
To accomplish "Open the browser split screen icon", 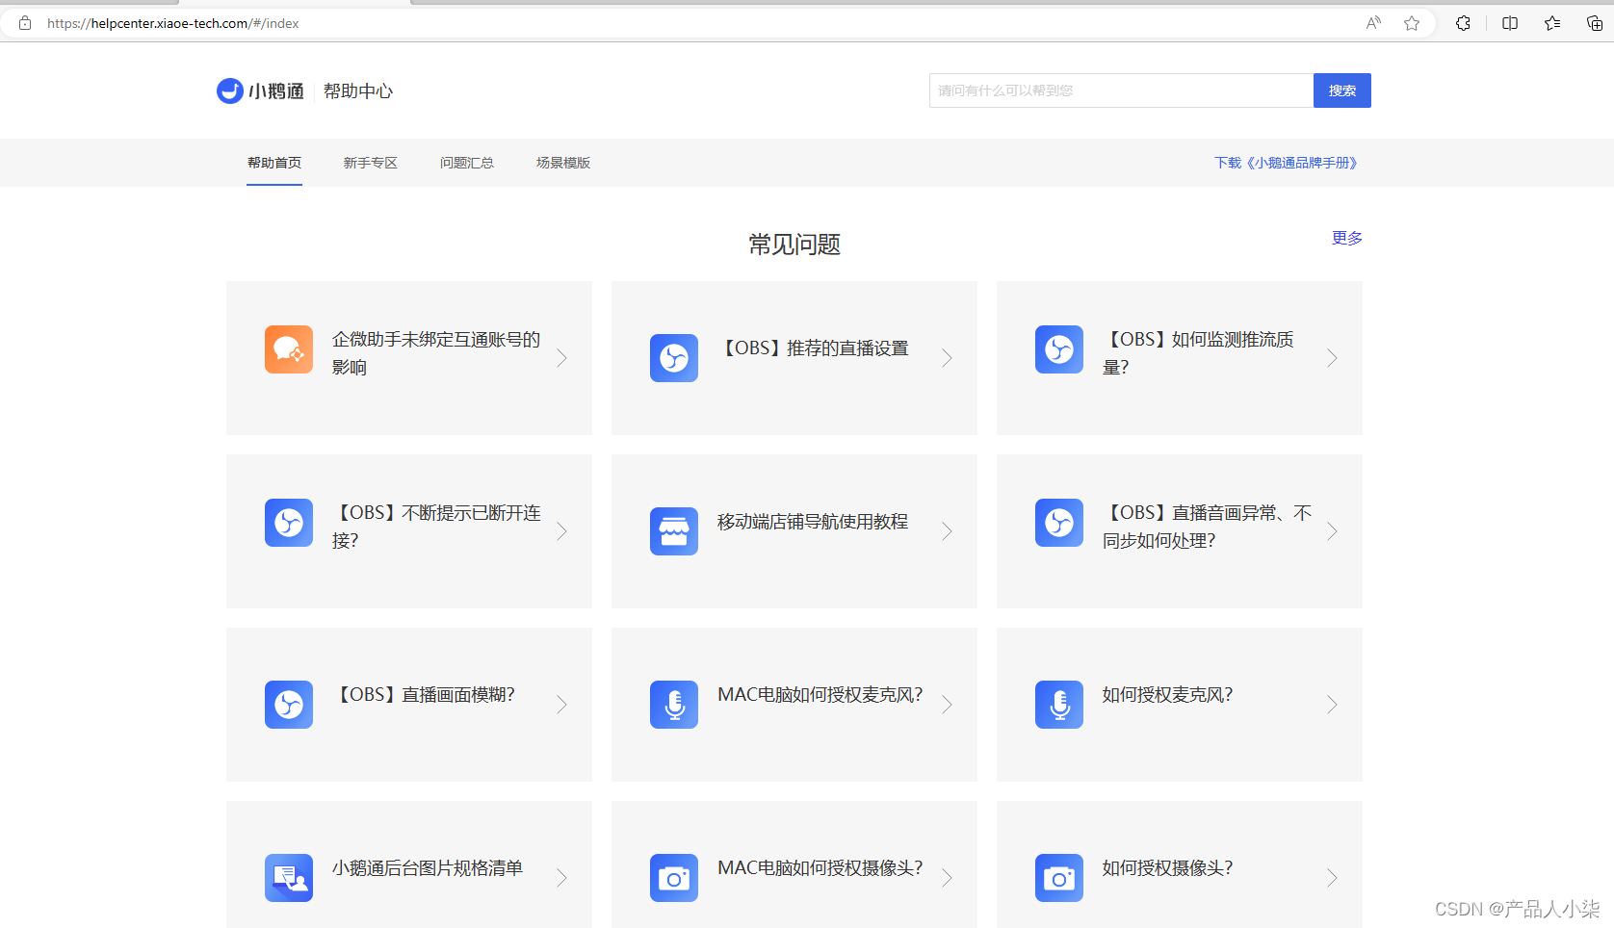I will pyautogui.click(x=1510, y=23).
